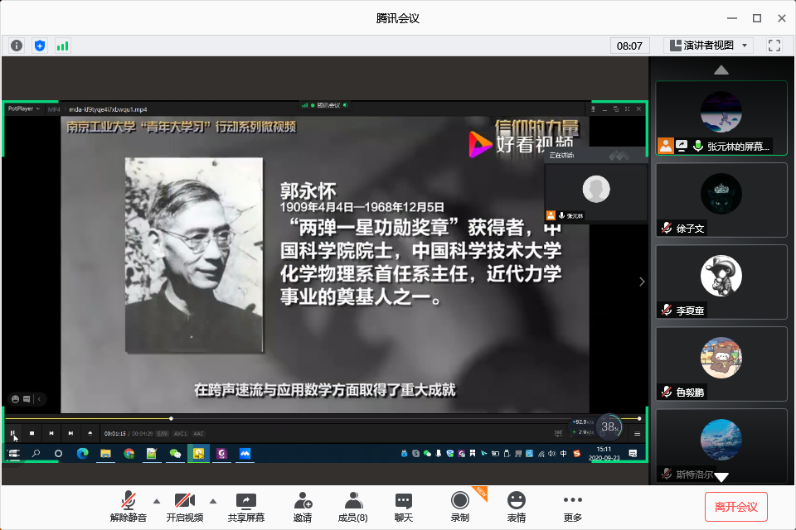Open Members (成员) list
Screen dimensions: 796x530
pyautogui.click(x=353, y=506)
